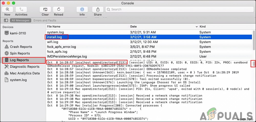Click log text 'Process ID' = 573
The width and height of the screenshot is (256, 122).
pos(85,115)
